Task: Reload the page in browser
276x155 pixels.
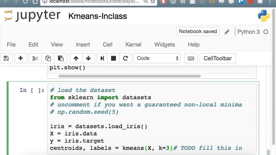Action: coord(25,2)
